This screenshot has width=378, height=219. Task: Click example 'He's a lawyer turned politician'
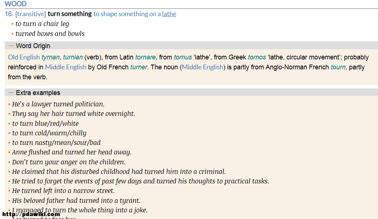(x=58, y=104)
